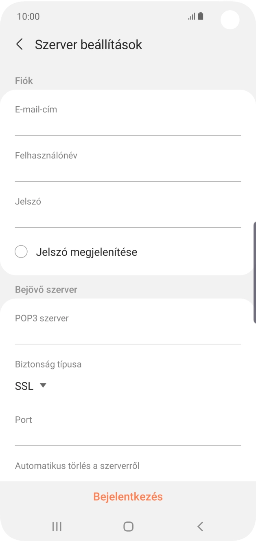
Task: Tap the back arrow next to Szerver beállítások
Action: (x=19, y=44)
